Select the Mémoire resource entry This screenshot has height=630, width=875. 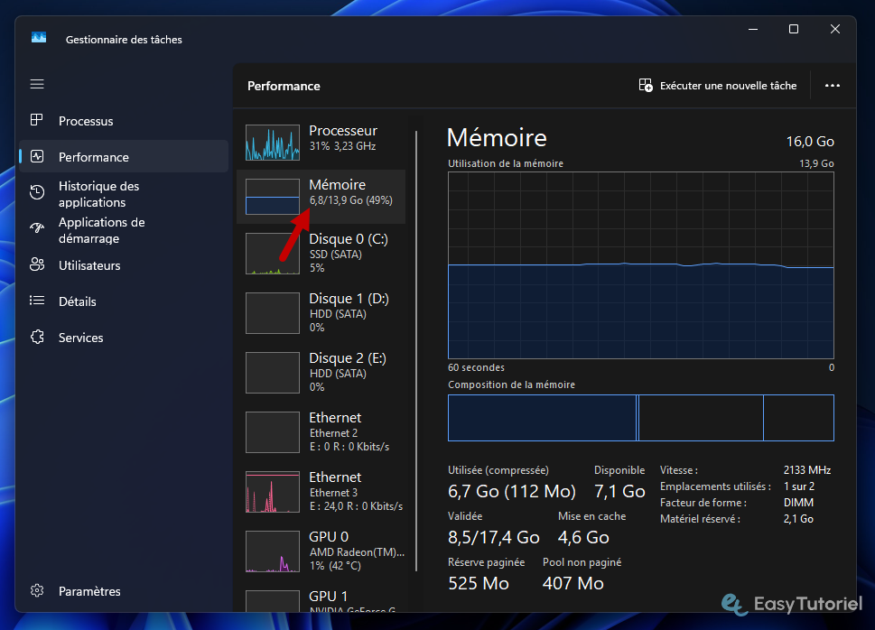[x=321, y=197]
